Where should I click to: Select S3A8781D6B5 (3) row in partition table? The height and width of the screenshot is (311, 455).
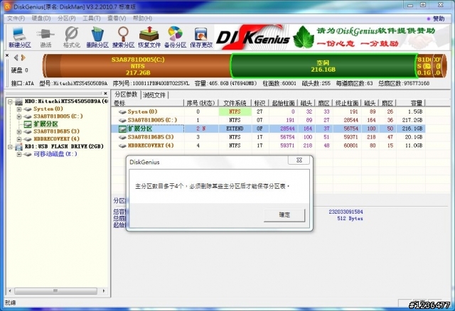tap(268, 137)
